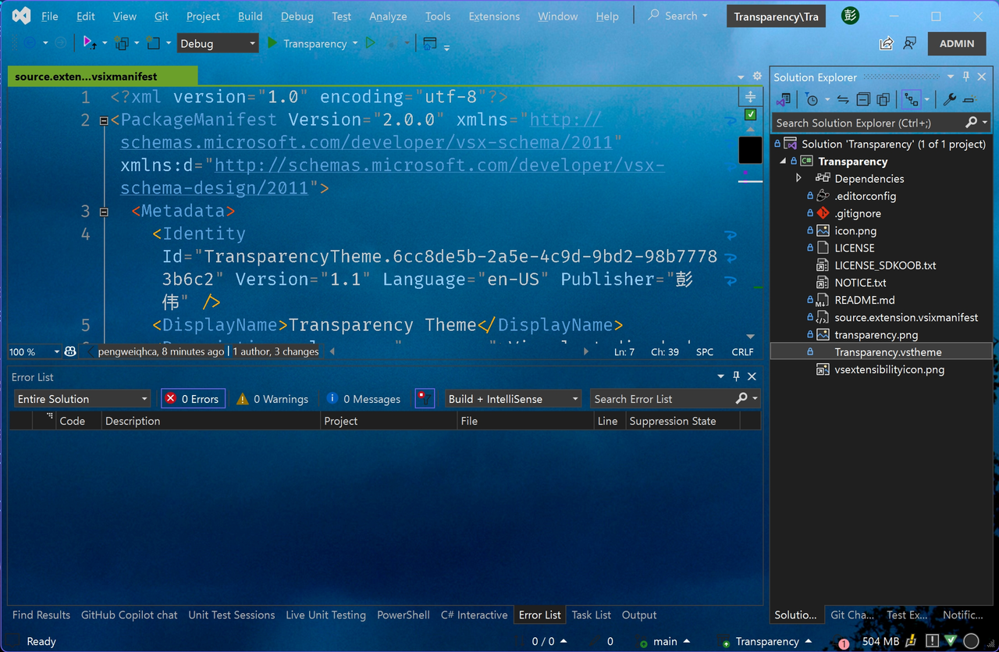Click the Preview Selected Items icon

969,99
